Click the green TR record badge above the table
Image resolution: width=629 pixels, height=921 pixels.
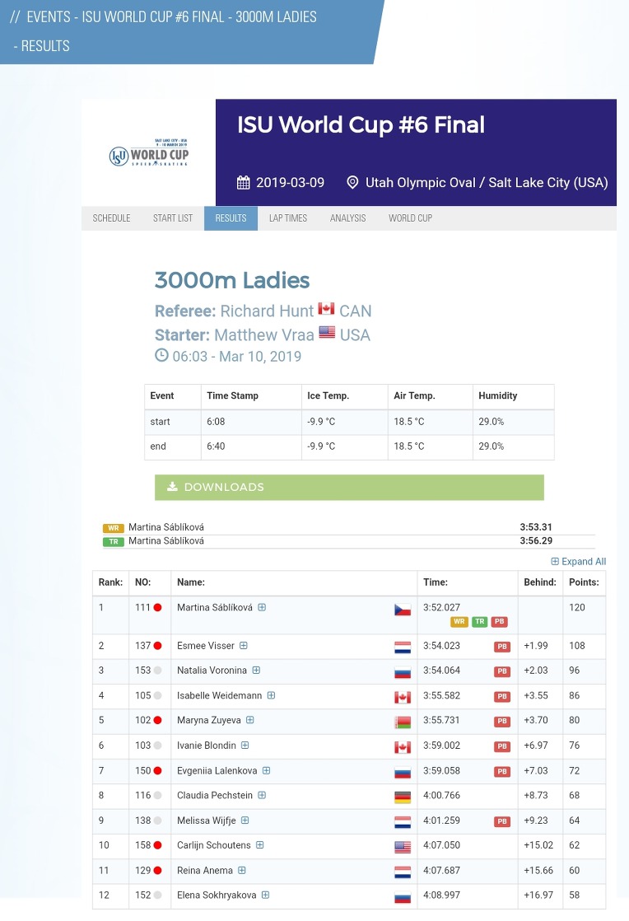click(x=114, y=541)
